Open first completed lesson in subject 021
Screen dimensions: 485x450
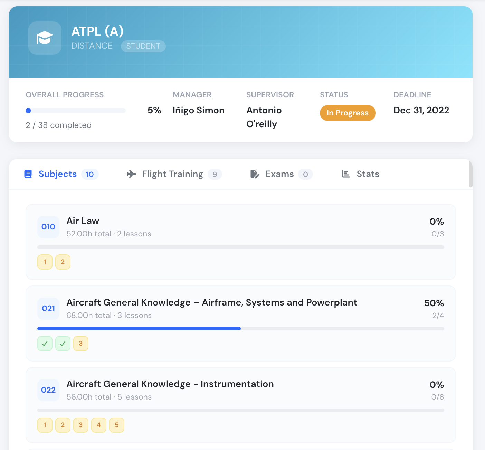[x=45, y=344]
